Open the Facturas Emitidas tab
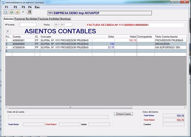Screen dimensions: 191x137 [49, 19]
